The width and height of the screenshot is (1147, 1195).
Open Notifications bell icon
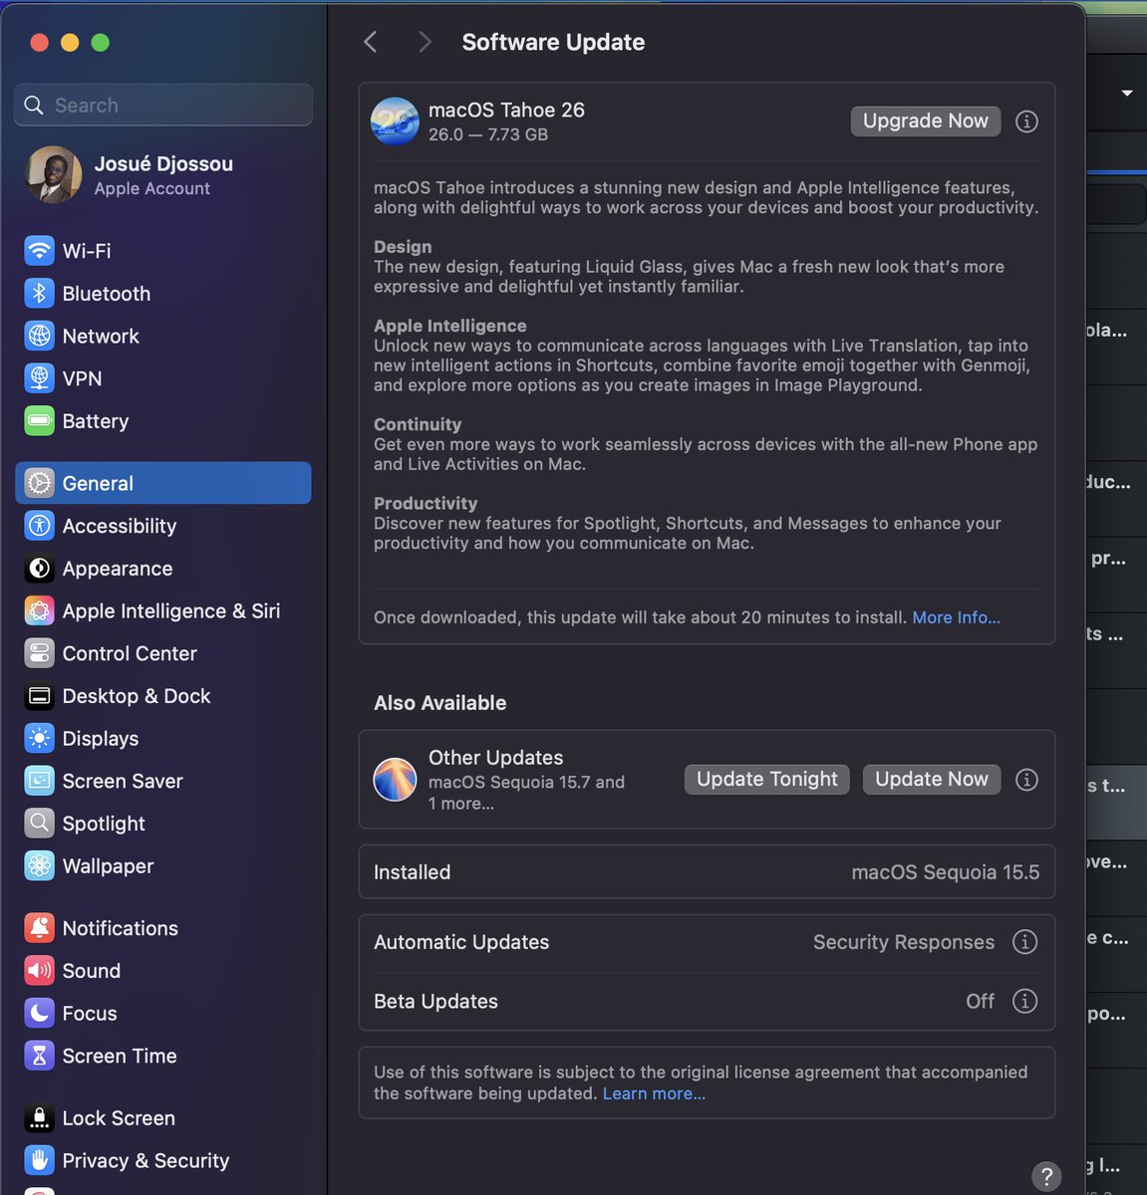click(39, 927)
